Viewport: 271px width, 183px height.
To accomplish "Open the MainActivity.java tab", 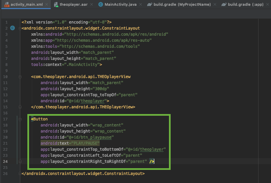I will (x=120, y=5).
